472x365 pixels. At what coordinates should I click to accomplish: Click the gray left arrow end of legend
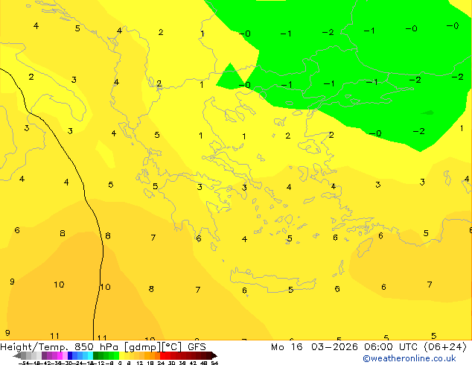point(17,356)
